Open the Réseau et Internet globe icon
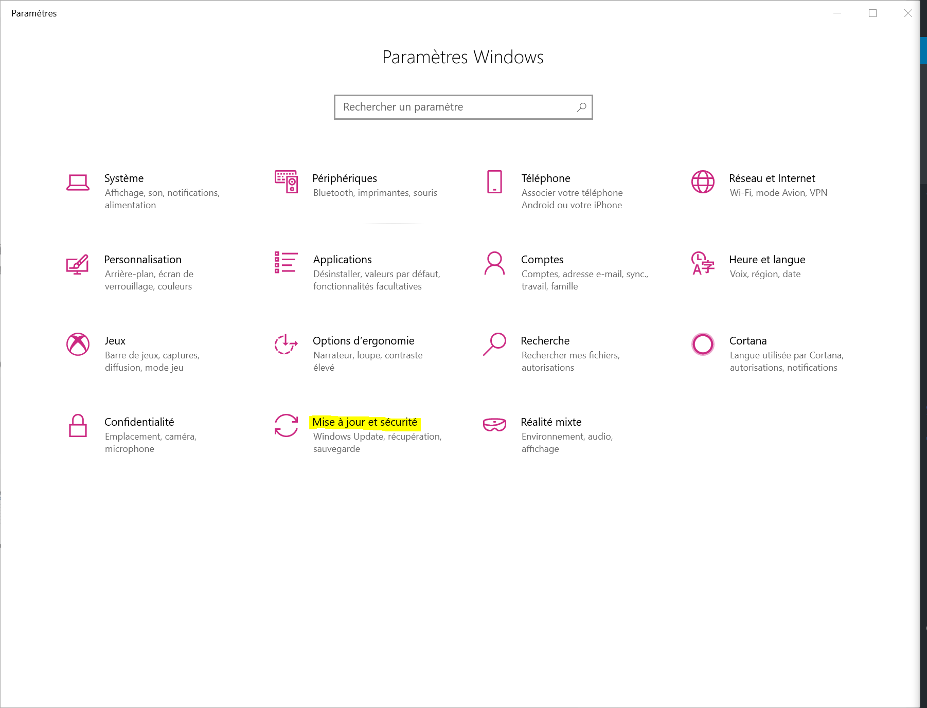 tap(703, 181)
